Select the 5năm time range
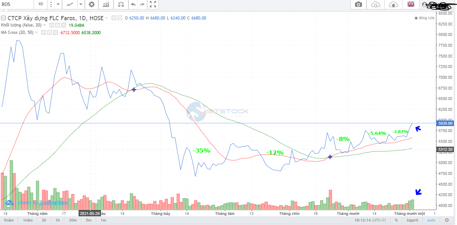The width and height of the screenshot is (457, 225). click(x=9, y=220)
